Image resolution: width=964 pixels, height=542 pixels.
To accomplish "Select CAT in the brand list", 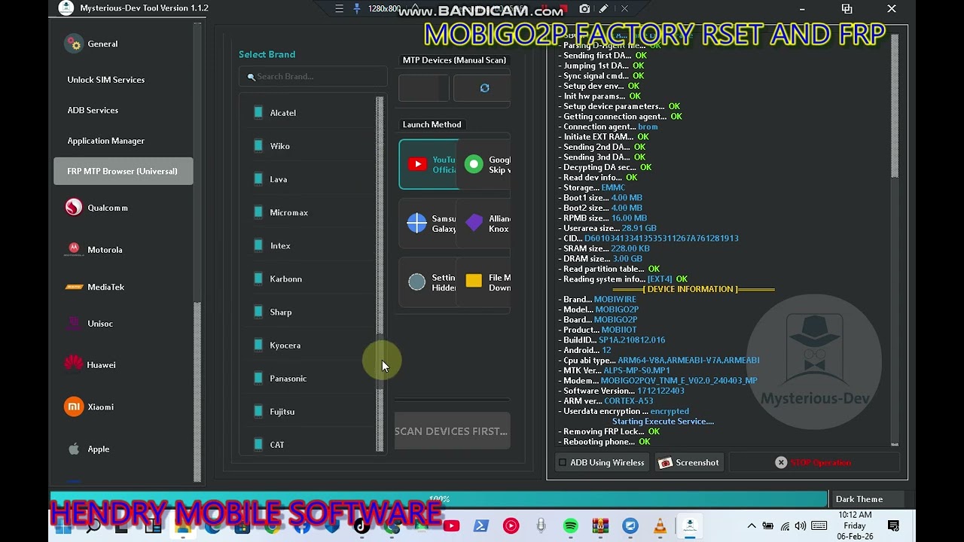I will point(309,444).
